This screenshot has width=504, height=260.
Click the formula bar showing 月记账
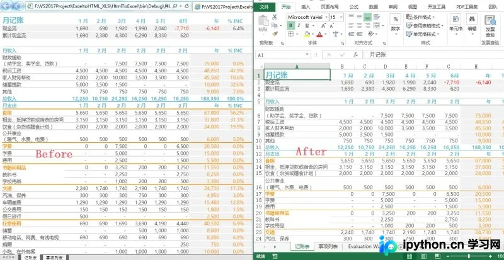point(434,55)
